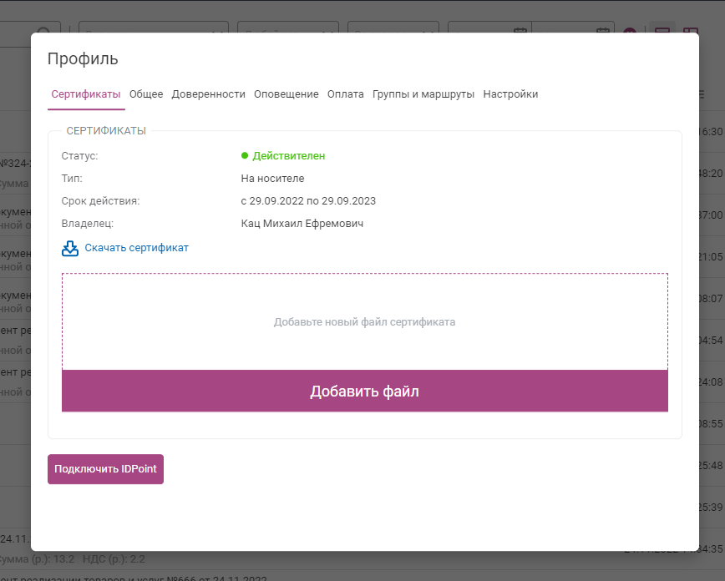This screenshot has width=725, height=581.
Task: Open the Сертификаты tab
Action: tap(86, 94)
